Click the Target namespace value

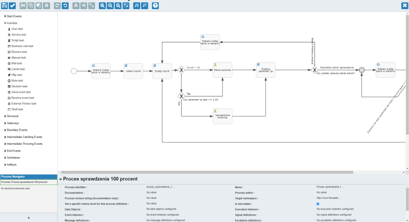pyautogui.click(x=329, y=198)
